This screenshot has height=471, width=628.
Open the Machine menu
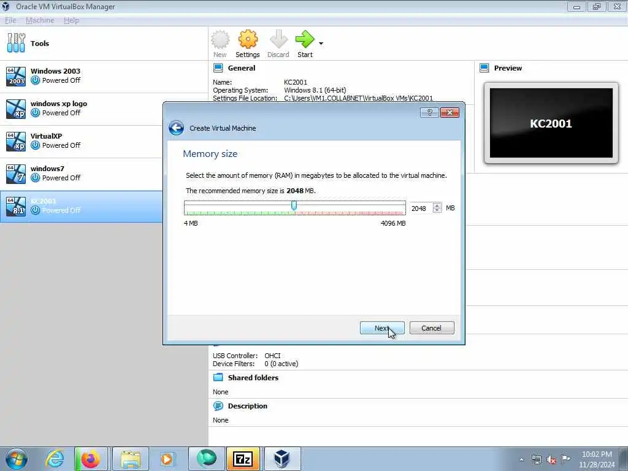tap(40, 20)
